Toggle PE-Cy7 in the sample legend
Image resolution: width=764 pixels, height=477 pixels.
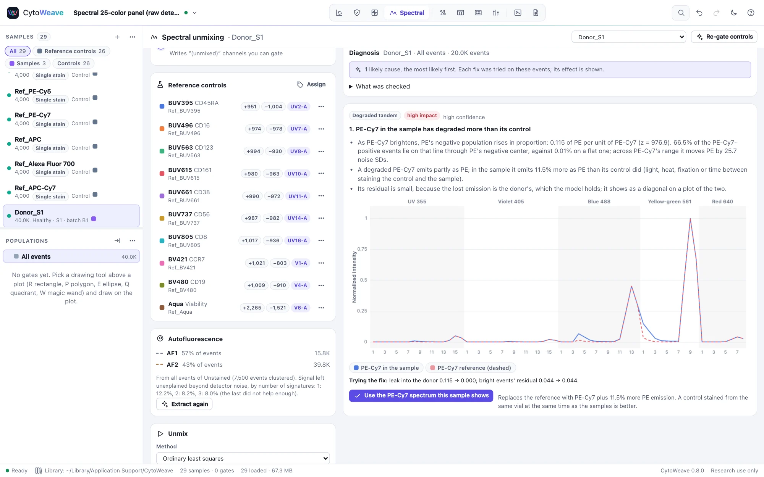[386, 368]
